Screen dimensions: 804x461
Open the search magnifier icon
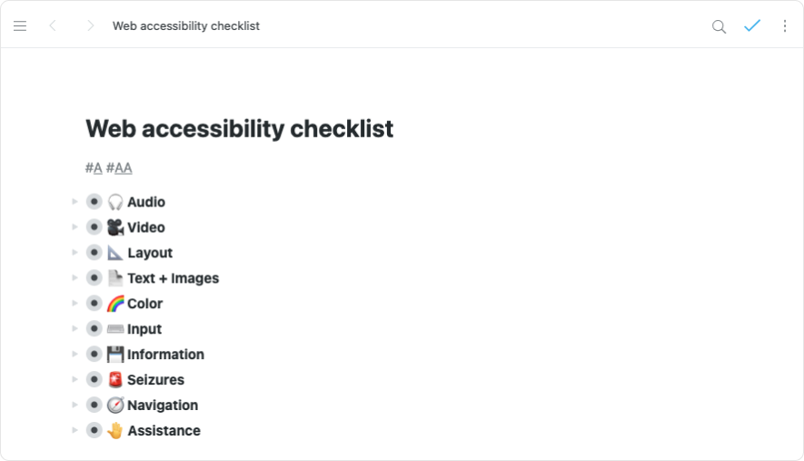coord(719,26)
